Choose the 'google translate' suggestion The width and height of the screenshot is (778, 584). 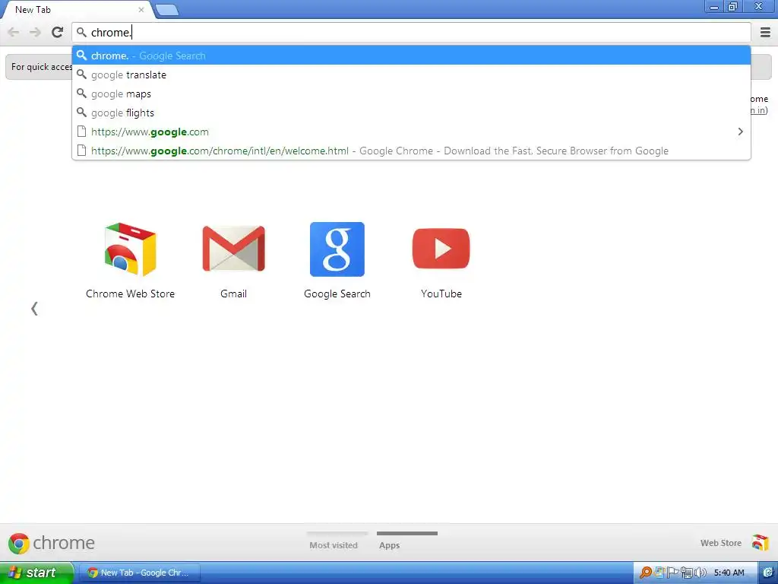[x=411, y=75]
